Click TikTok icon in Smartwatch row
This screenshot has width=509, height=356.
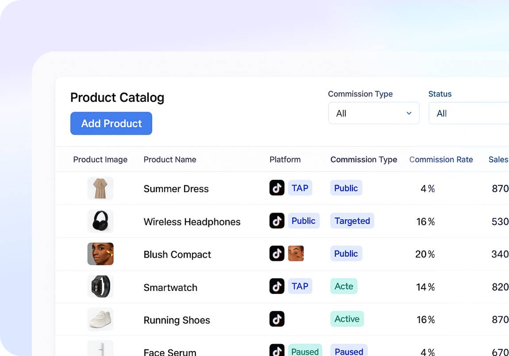coord(277,286)
